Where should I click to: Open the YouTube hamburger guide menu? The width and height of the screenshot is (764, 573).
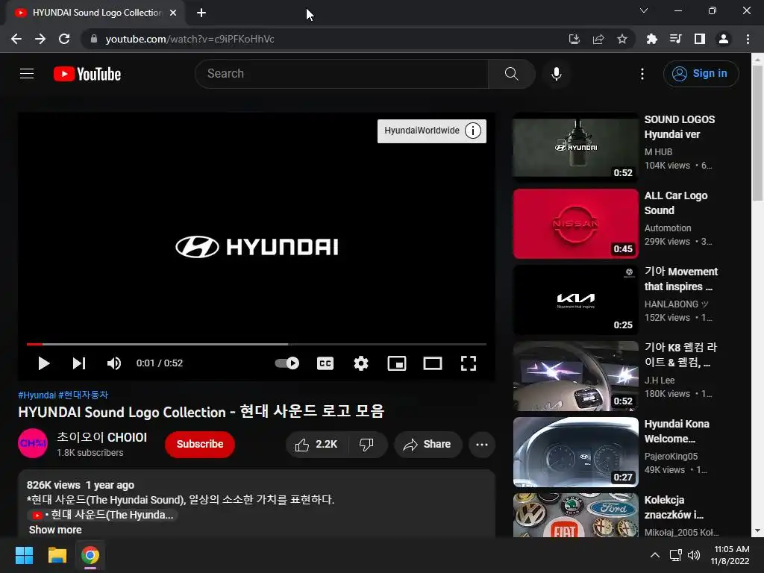point(27,74)
